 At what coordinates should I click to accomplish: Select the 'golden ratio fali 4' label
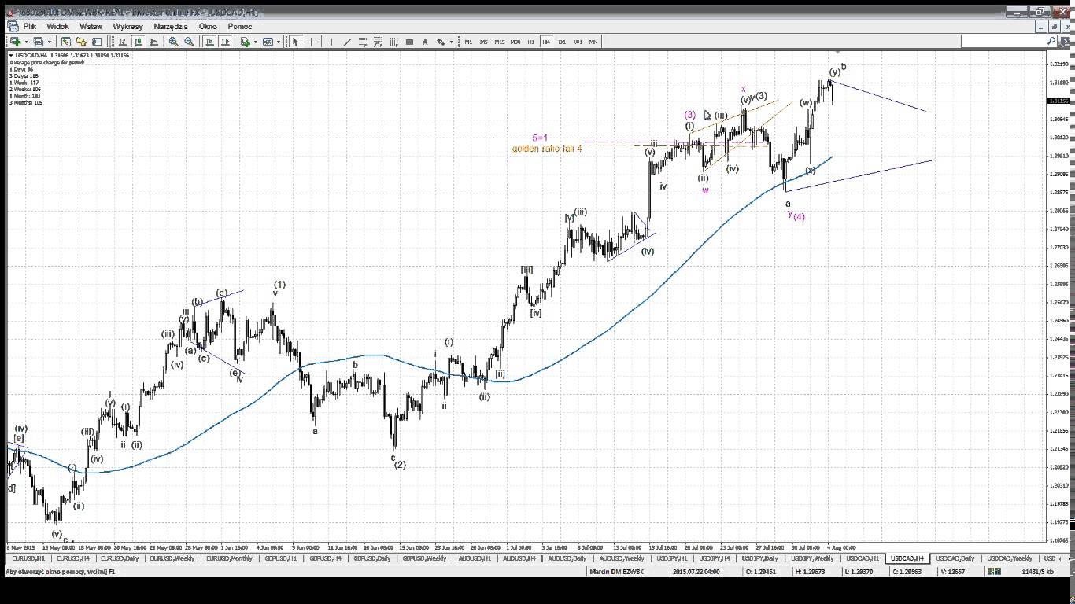pyautogui.click(x=547, y=149)
